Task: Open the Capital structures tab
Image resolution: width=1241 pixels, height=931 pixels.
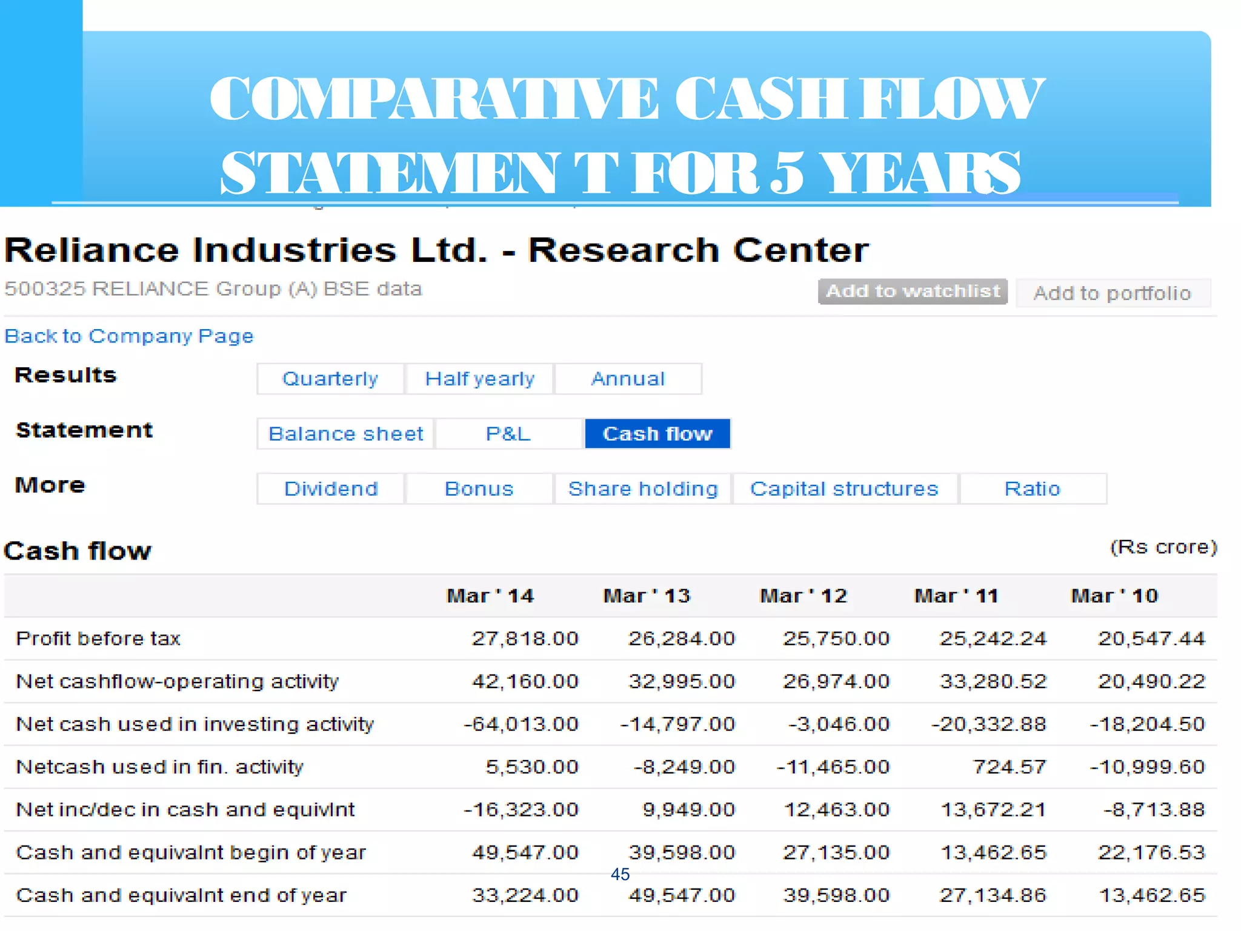Action: [845, 489]
